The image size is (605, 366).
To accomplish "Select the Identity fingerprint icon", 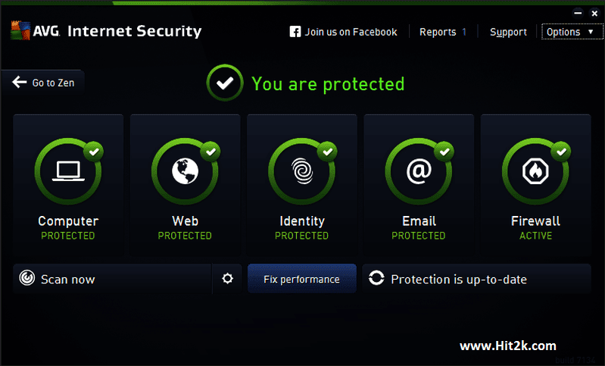I will click(x=301, y=173).
